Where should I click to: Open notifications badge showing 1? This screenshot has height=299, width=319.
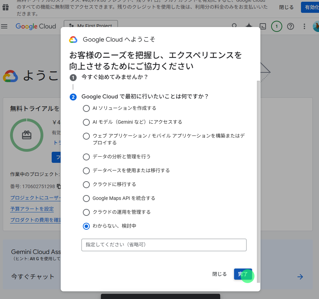click(x=276, y=26)
